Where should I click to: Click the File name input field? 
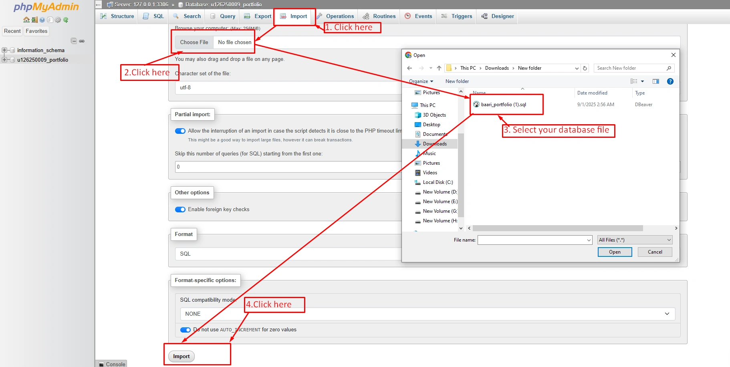(532, 240)
